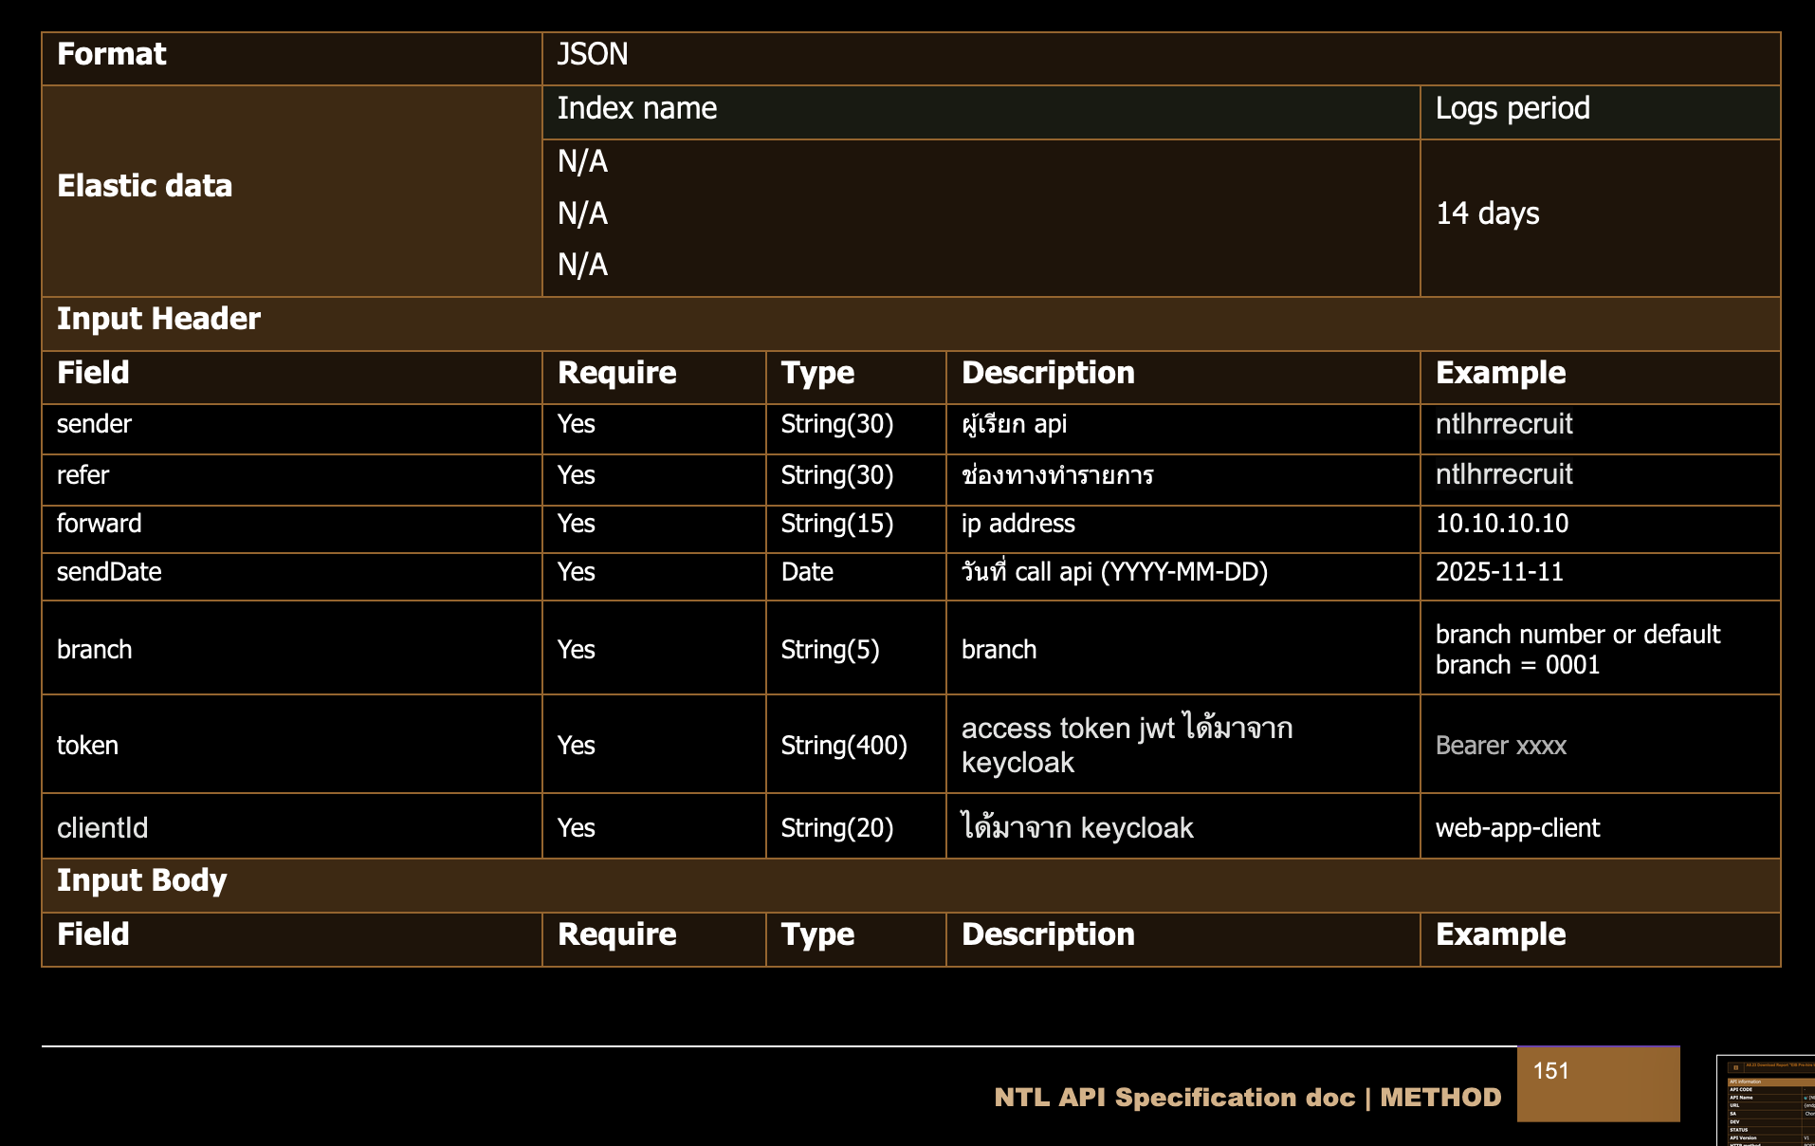Viewport: 1815px width, 1146px height.
Task: Click the web-app-client example value
Action: tap(1517, 828)
